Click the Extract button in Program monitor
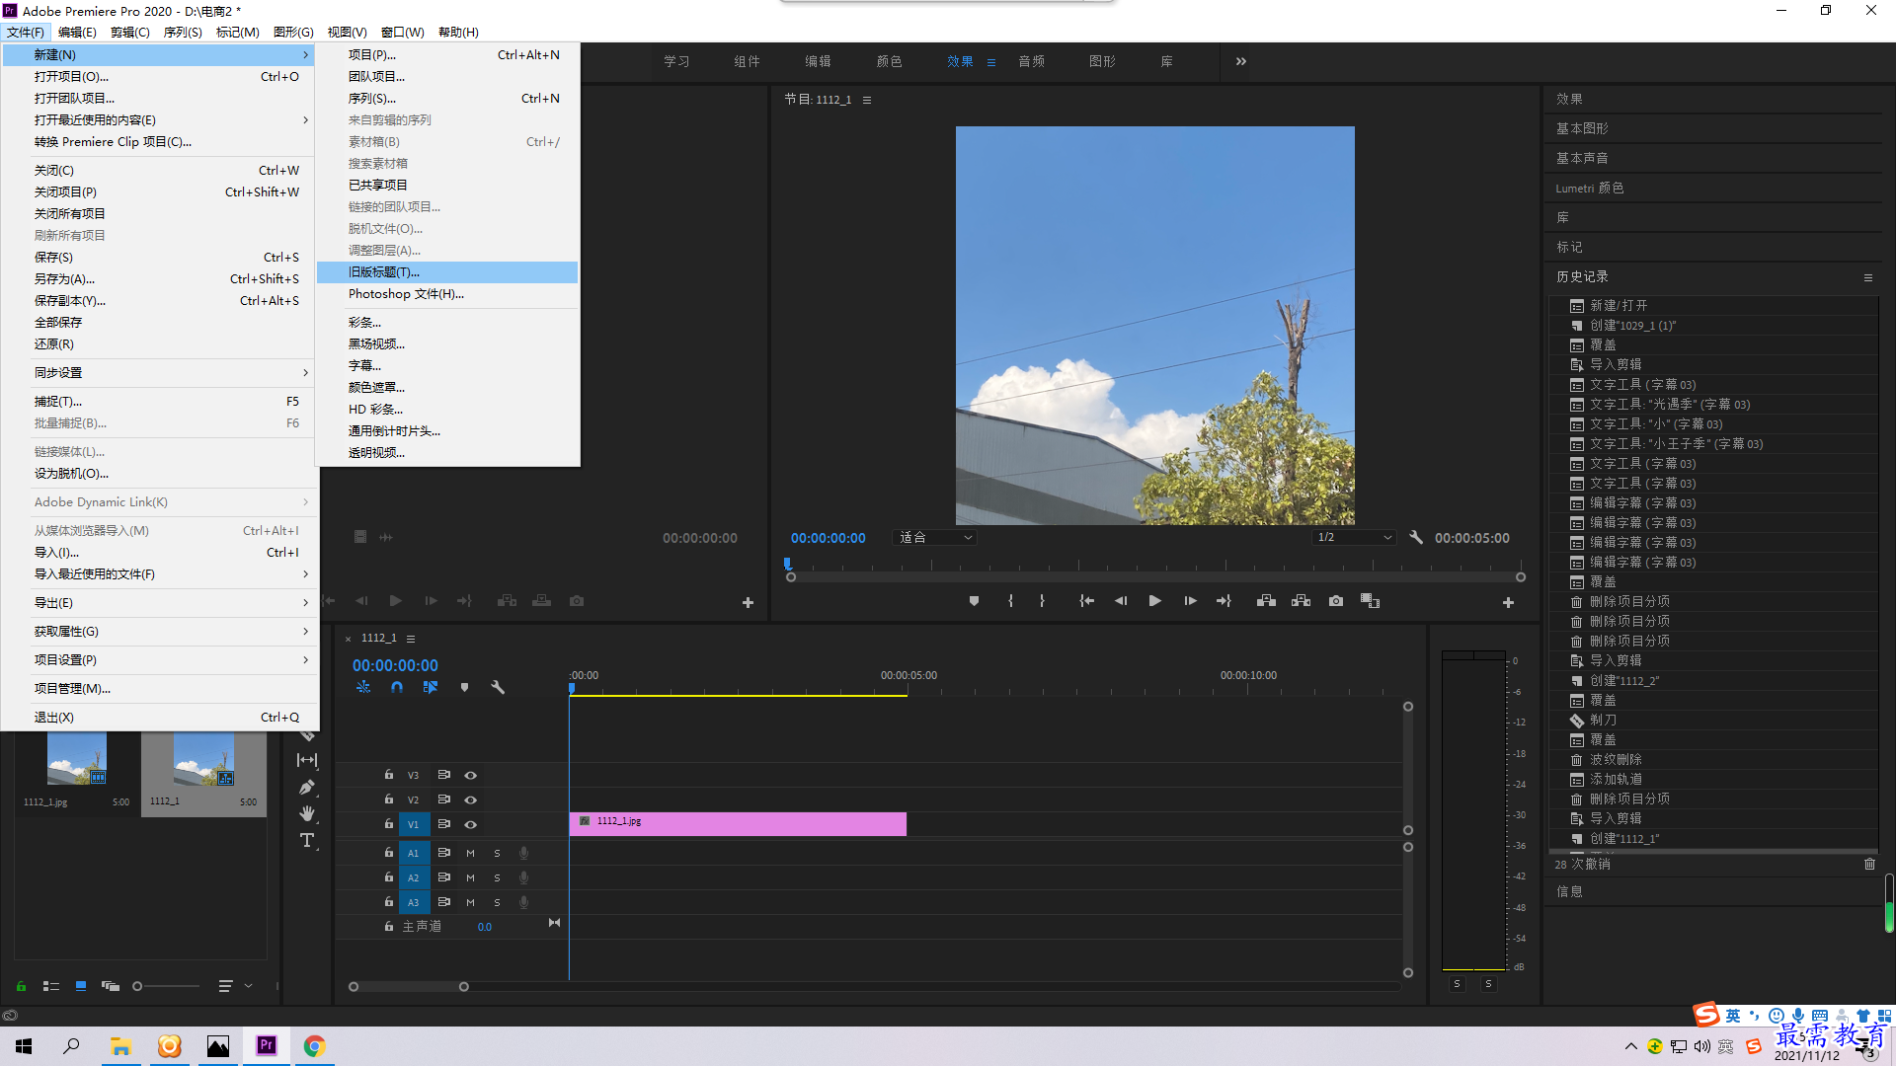This screenshot has height=1066, width=1896. click(1301, 601)
